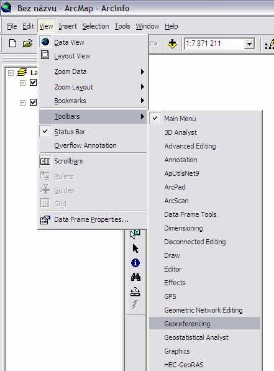Click the Open folder icon
The height and width of the screenshot is (371, 274).
pos(28,44)
